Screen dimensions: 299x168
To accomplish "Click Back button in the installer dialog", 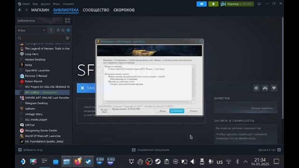I will tap(162, 111).
